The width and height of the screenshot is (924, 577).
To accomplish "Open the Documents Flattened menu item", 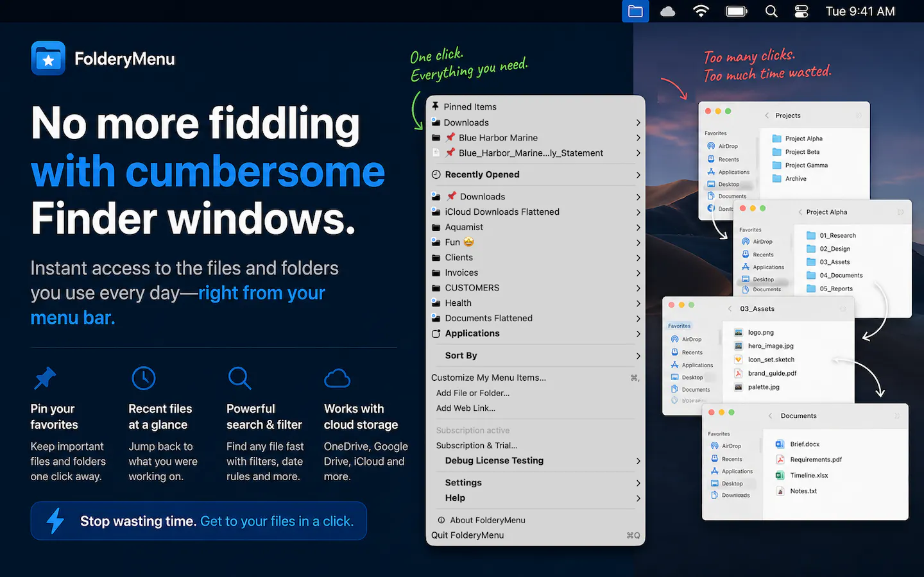I will [x=536, y=318].
